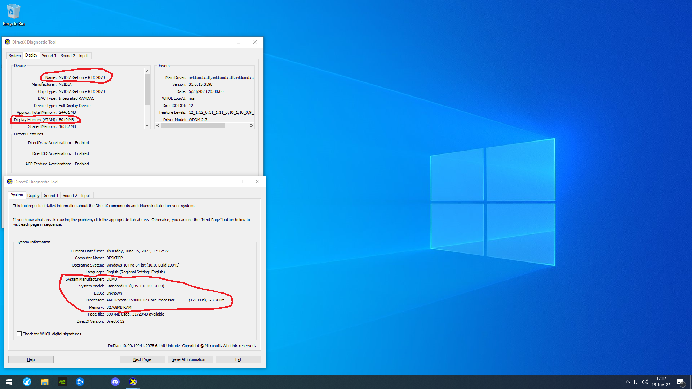Viewport: 692px width, 389px height.
Task: Enable Check for WHQL digital signatures
Action: click(19, 334)
